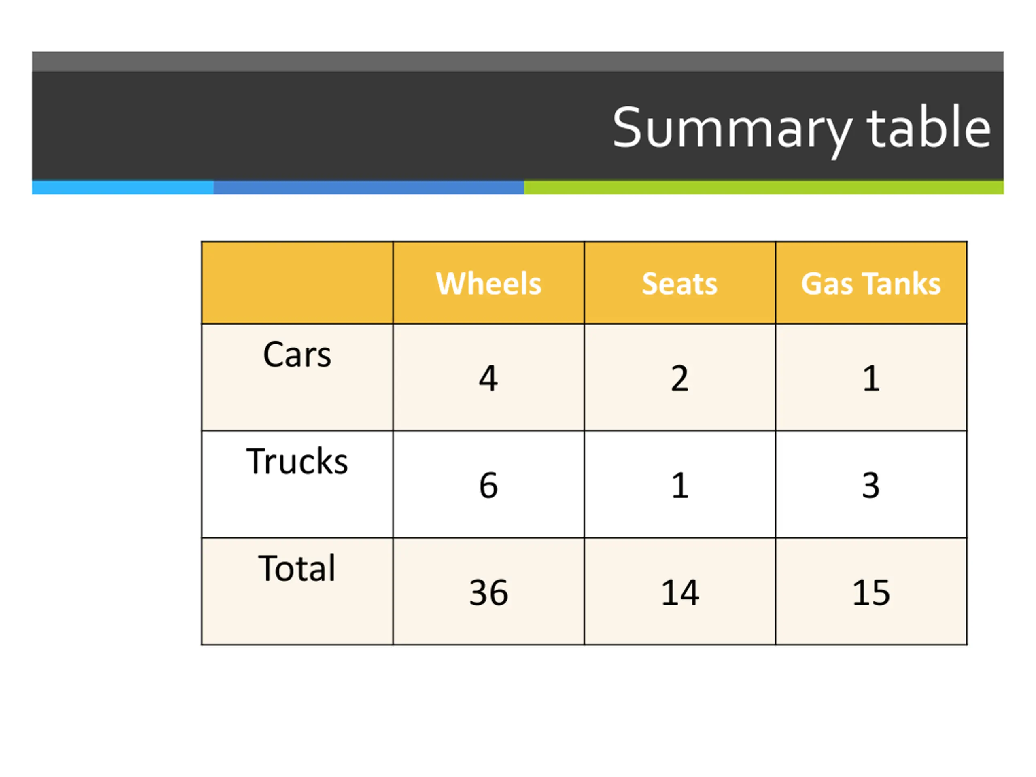1036x777 pixels.
Task: Click the light blue accent bar segment
Action: [x=123, y=187]
